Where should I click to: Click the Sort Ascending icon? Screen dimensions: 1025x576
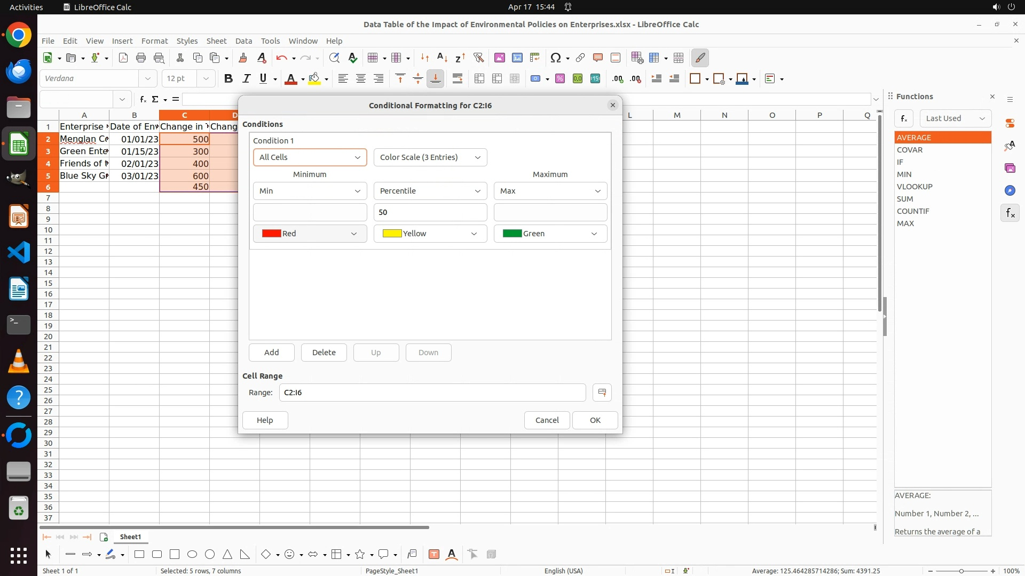(442, 58)
